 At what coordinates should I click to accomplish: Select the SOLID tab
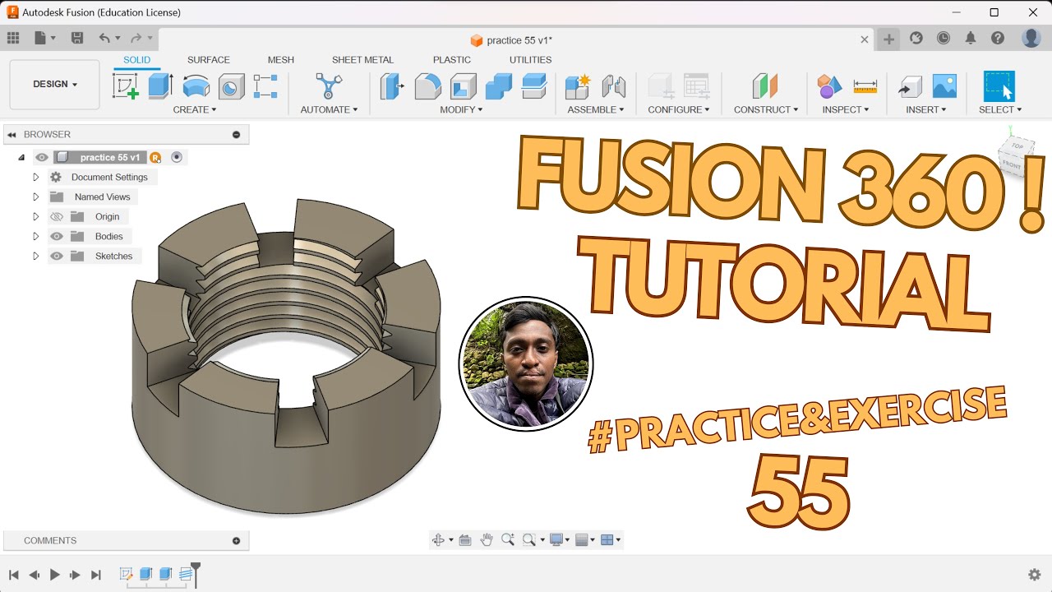[137, 59]
